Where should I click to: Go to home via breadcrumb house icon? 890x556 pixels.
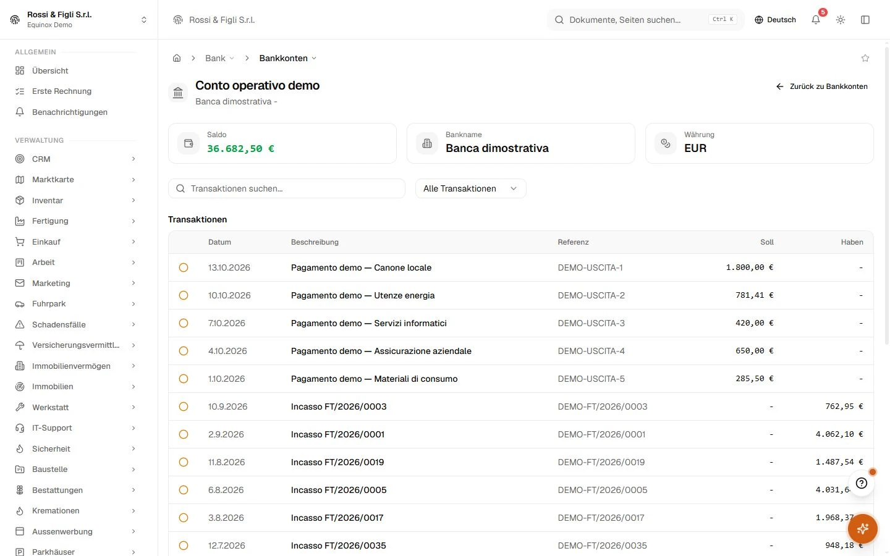pos(177,58)
